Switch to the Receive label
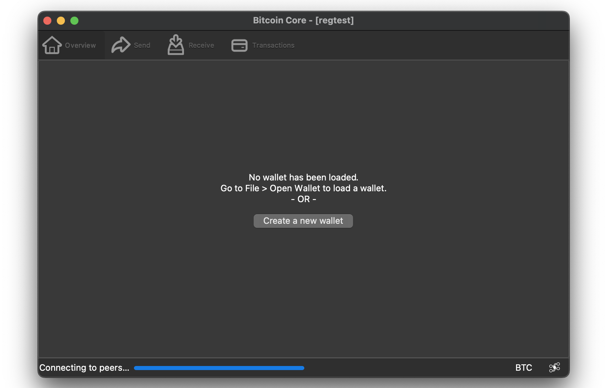 [202, 45]
